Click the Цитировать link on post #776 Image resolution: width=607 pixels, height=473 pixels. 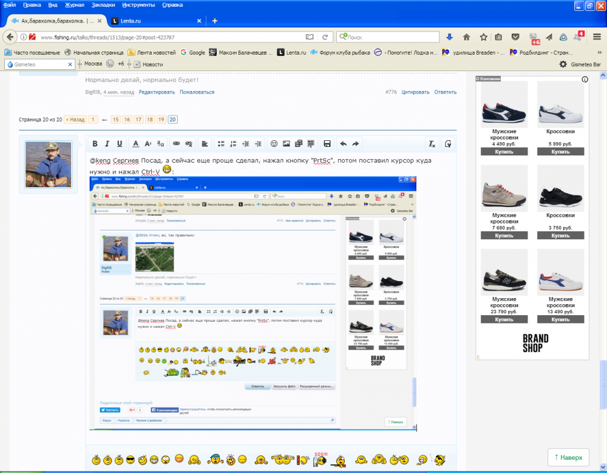(415, 92)
